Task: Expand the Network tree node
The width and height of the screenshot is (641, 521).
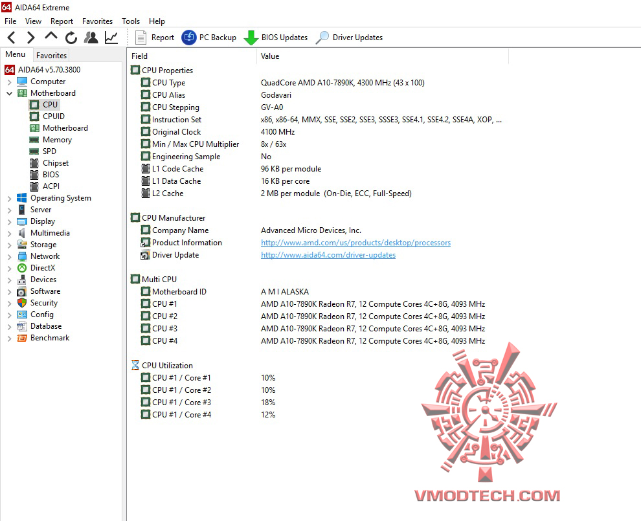Action: 10,257
